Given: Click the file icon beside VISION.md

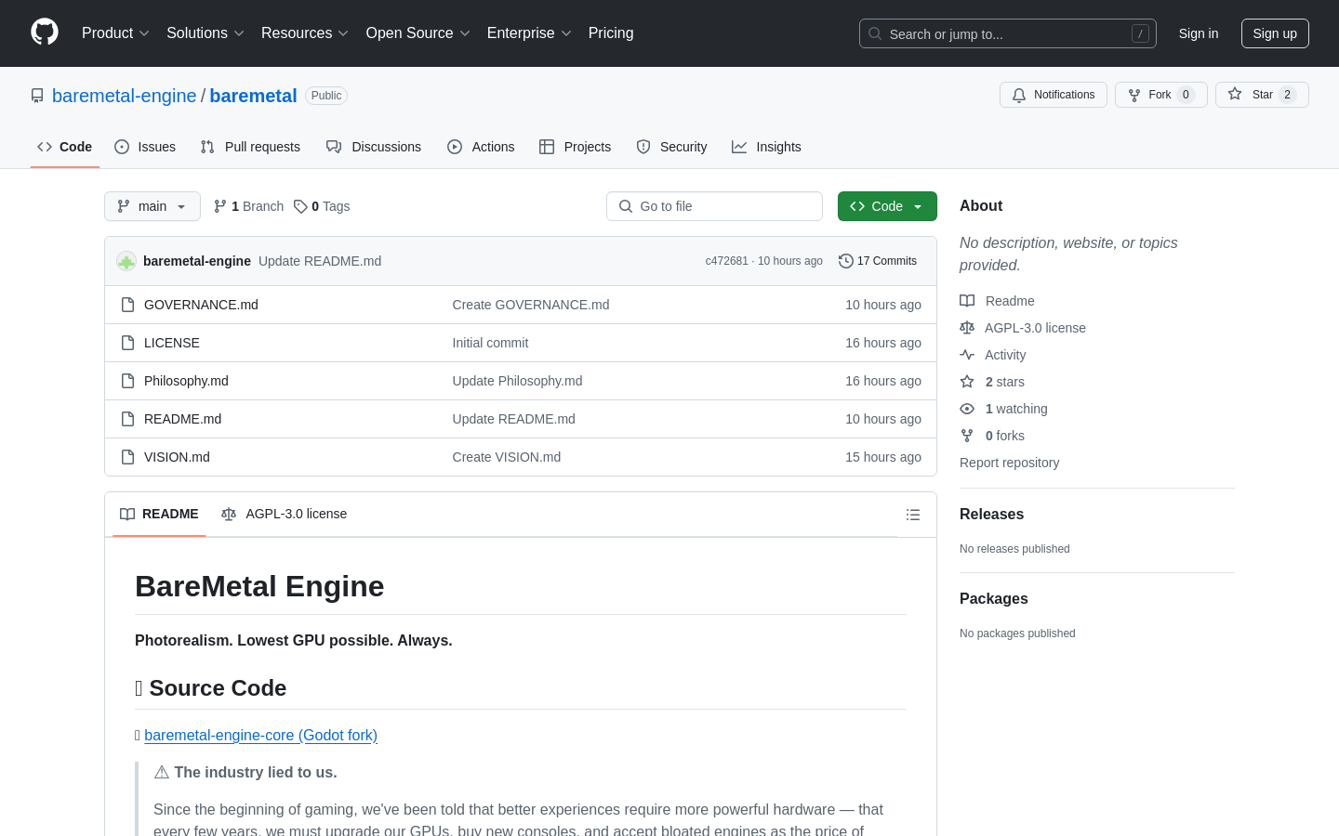Looking at the screenshot, I should coord(128,457).
